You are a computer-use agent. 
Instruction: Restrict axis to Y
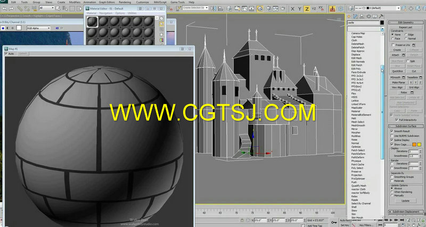pos(299,9)
